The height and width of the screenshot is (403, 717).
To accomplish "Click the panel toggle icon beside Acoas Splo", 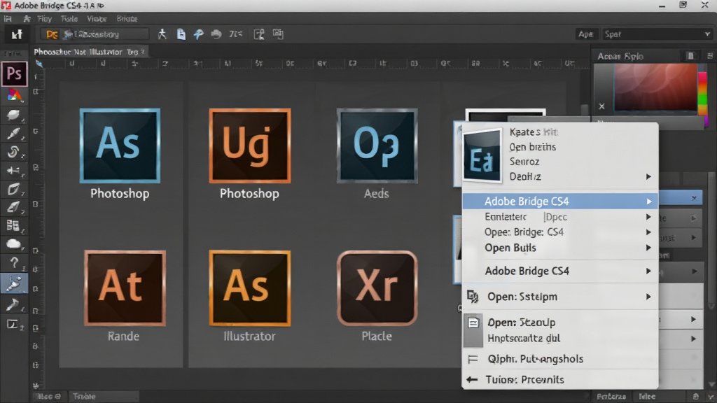I will coord(690,56).
